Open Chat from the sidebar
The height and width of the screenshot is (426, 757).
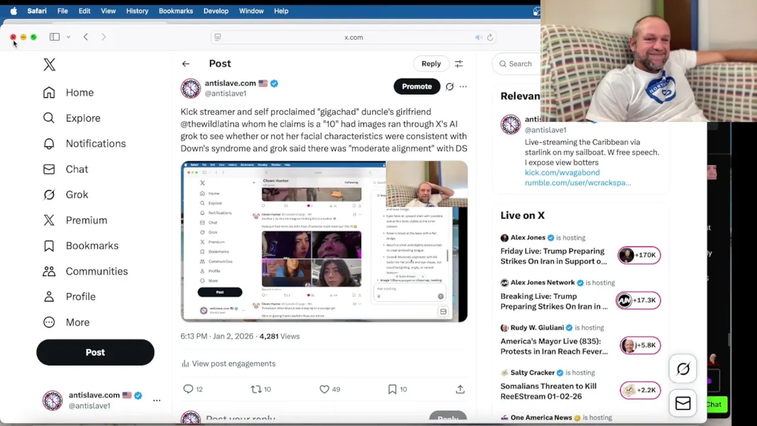tap(65, 169)
